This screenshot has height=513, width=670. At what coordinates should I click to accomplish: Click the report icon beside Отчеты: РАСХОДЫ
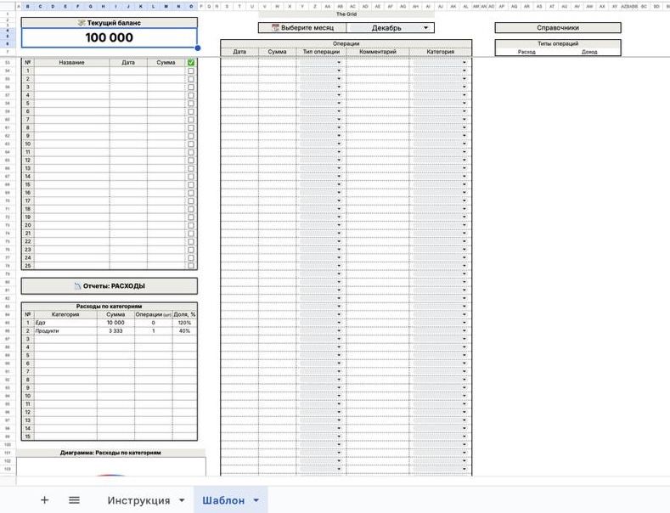(77, 286)
